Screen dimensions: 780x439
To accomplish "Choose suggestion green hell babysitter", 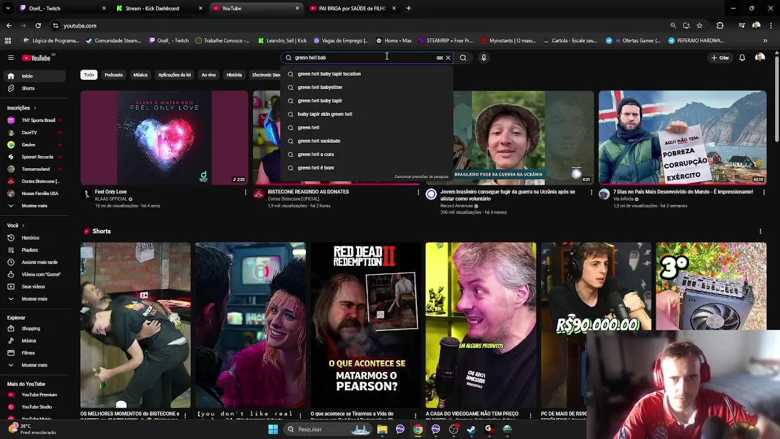I will click(367, 88).
